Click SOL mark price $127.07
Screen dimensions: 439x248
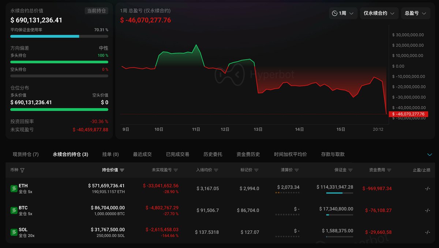pos(250,232)
